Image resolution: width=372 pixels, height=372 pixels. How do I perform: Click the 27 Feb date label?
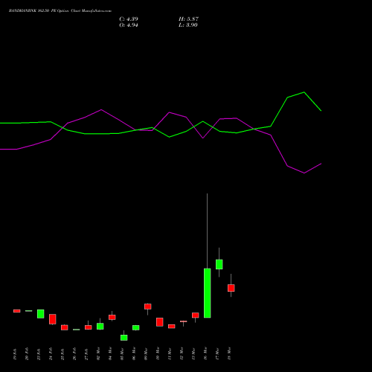86,354
